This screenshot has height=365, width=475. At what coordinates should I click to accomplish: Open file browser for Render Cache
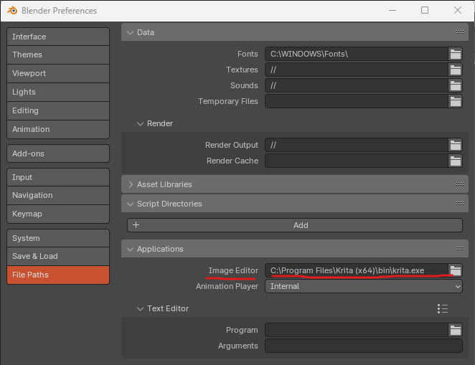click(x=455, y=161)
